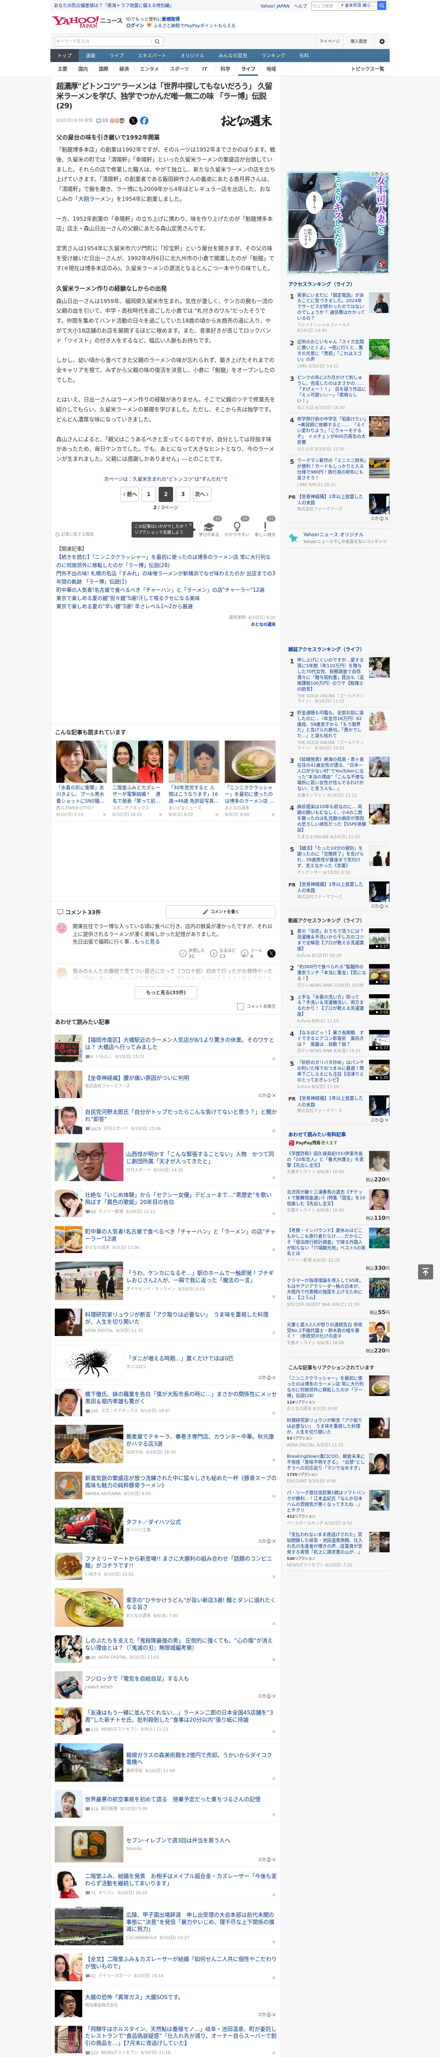The image size is (440, 2057).
Task: Switch to エンタメ category
Action: click(x=149, y=69)
